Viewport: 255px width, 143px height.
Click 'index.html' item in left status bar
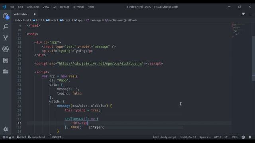[x=37, y=137]
